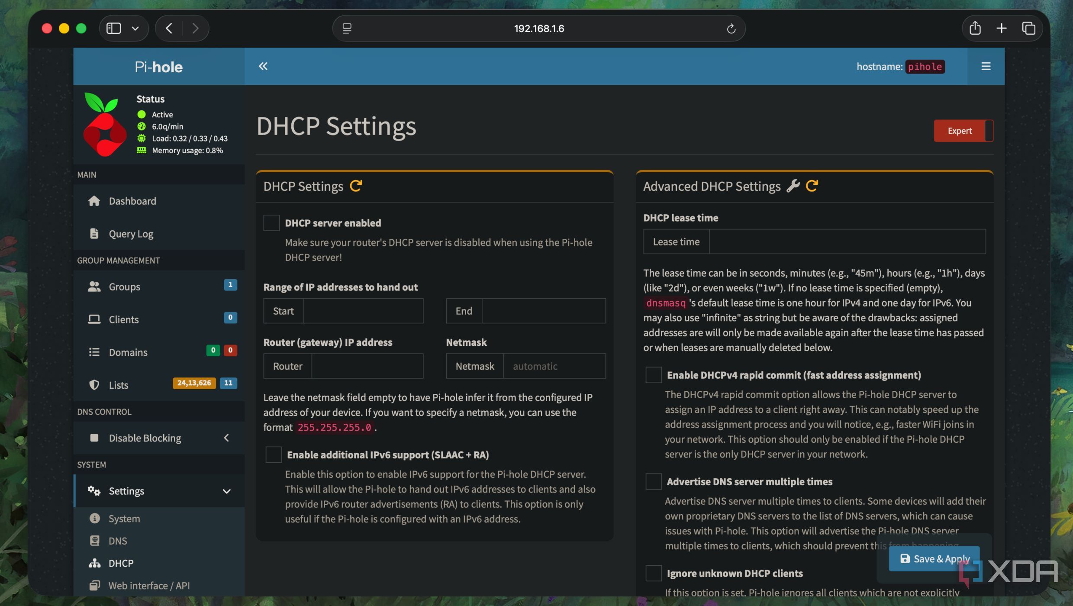
Task: Open Web interface / API settings
Action: (x=159, y=586)
